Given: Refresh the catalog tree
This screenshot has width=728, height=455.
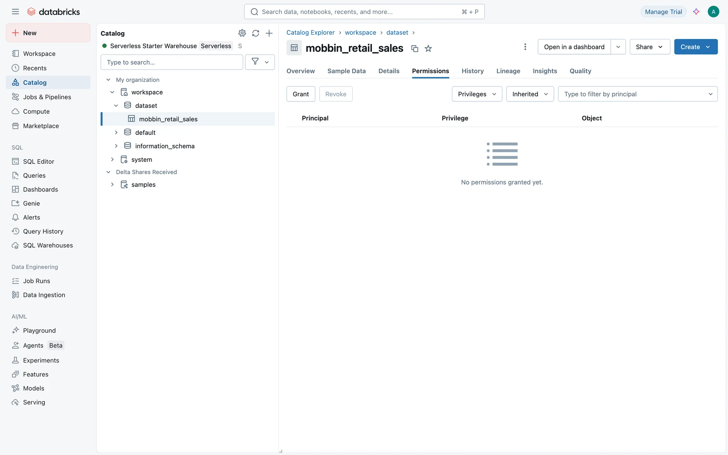Looking at the screenshot, I should 256,33.
